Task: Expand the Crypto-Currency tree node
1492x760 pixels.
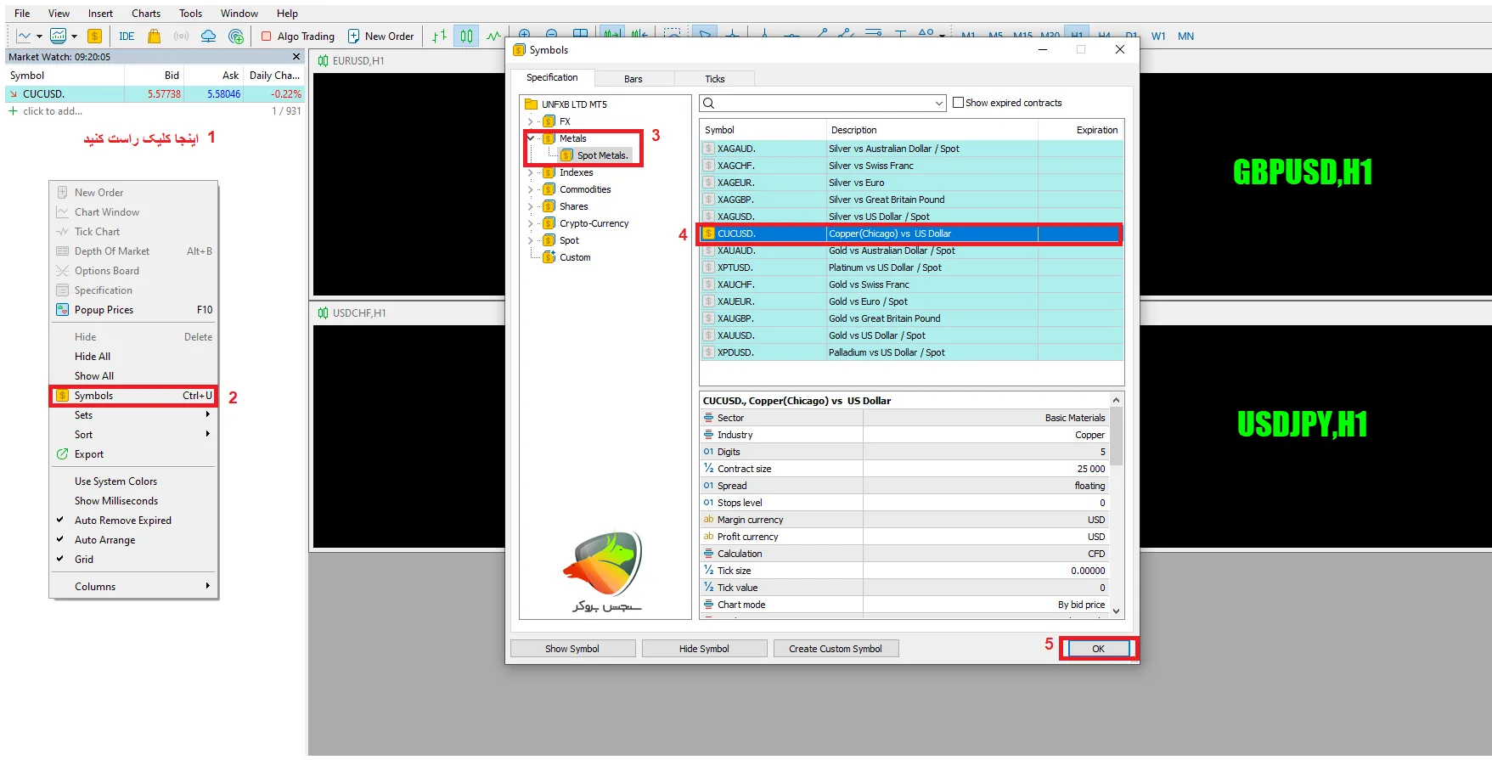Action: pos(531,223)
